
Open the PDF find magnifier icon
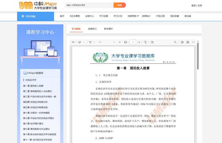pyautogui.click(x=175, y=42)
